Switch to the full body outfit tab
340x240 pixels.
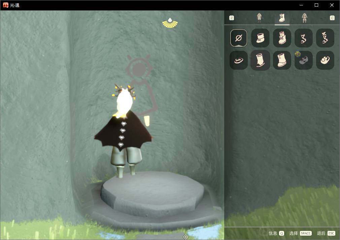pyautogui.click(x=304, y=18)
